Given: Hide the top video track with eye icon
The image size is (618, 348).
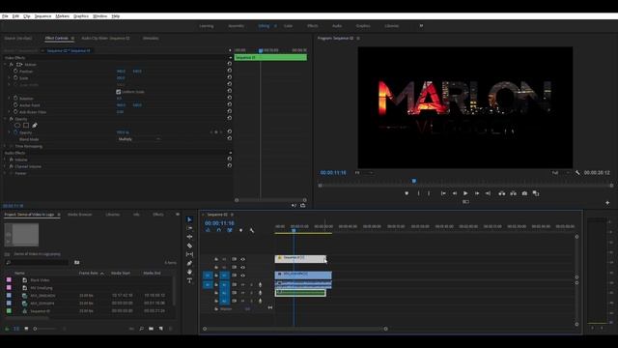Looking at the screenshot, I should tap(242, 259).
